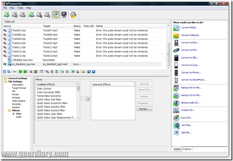233x161 pixels.
Task: Open settings gear wrench toolbar icon
Action: pyautogui.click(x=73, y=15)
